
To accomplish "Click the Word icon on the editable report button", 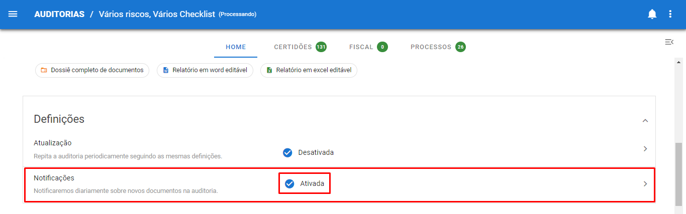I will [x=166, y=71].
